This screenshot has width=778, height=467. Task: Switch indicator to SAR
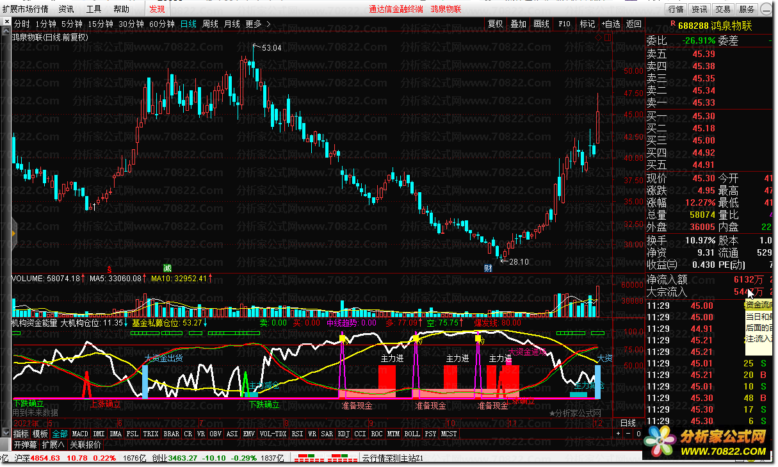click(x=327, y=434)
